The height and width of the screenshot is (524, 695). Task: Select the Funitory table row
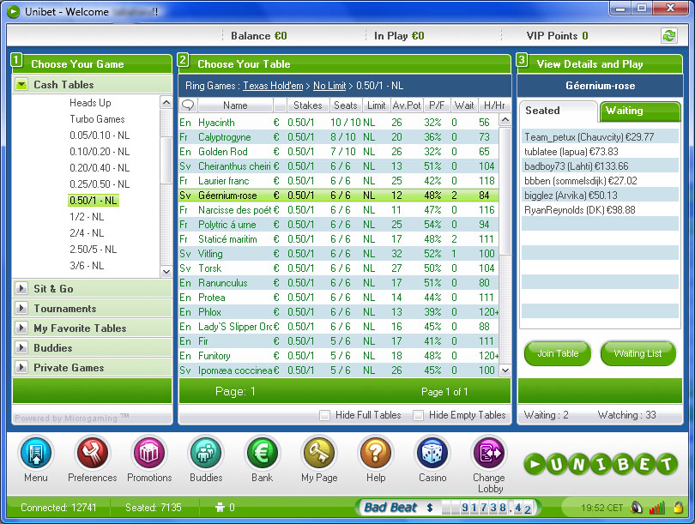[339, 356]
